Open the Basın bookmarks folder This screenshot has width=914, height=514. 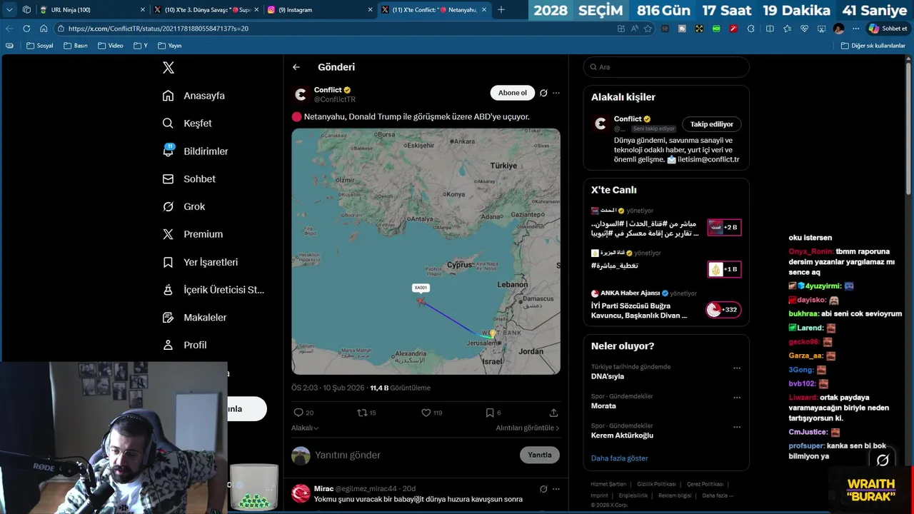click(x=75, y=46)
